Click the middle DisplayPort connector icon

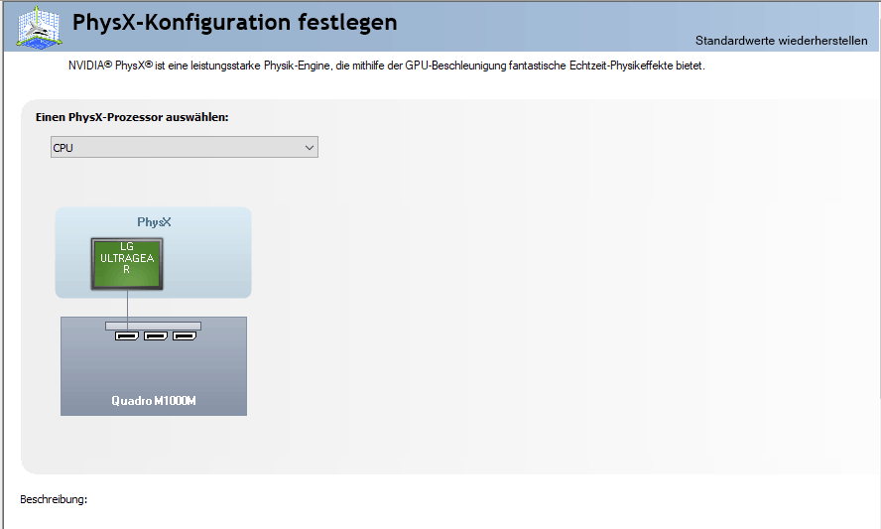[x=156, y=335]
